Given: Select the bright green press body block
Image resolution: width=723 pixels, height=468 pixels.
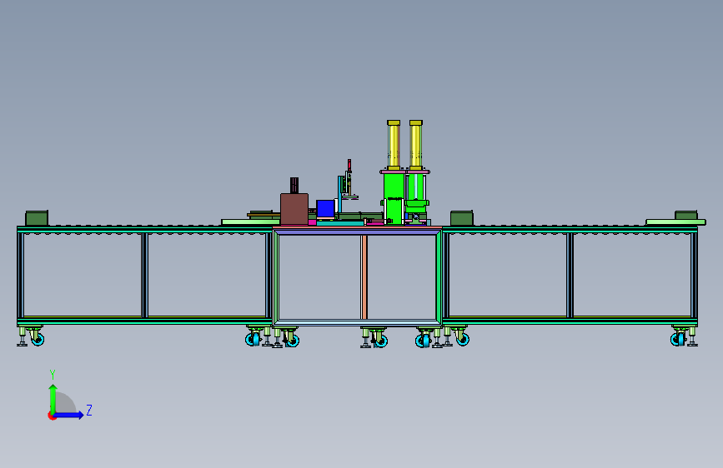Looking at the screenshot, I should [x=394, y=197].
